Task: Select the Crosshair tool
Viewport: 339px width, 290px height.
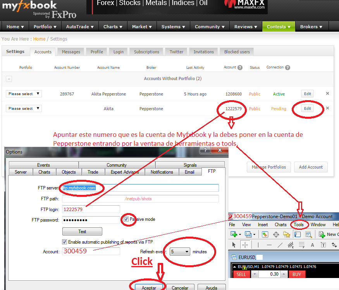Action: click(x=245, y=245)
